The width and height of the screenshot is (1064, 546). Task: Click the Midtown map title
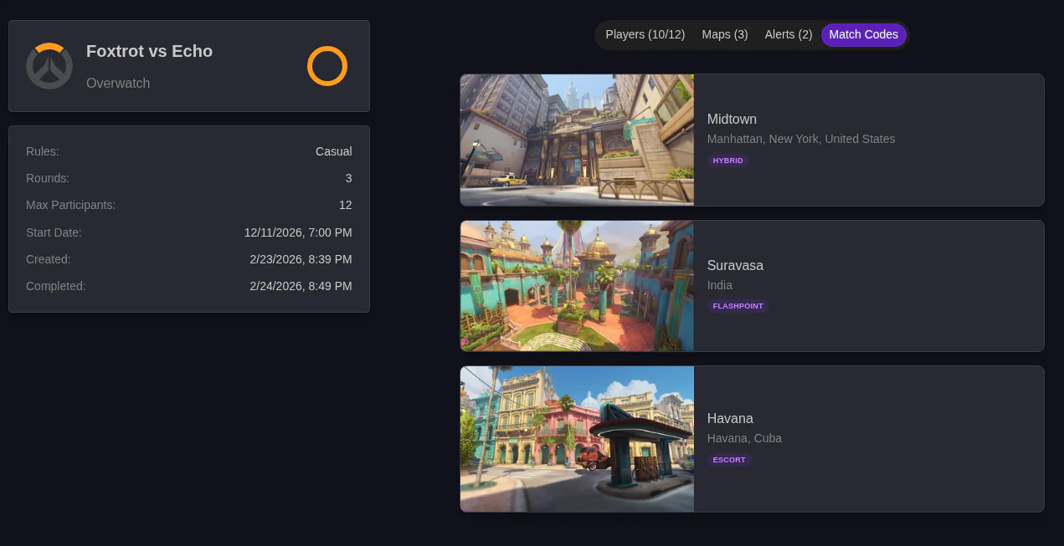pos(732,119)
